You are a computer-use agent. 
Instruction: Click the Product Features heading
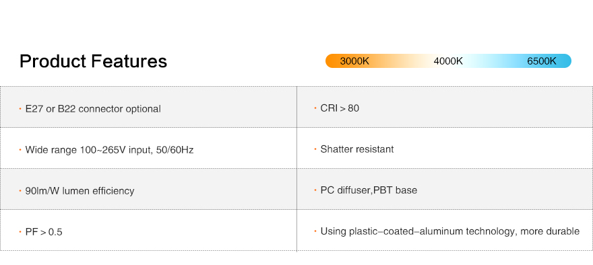[x=93, y=61]
